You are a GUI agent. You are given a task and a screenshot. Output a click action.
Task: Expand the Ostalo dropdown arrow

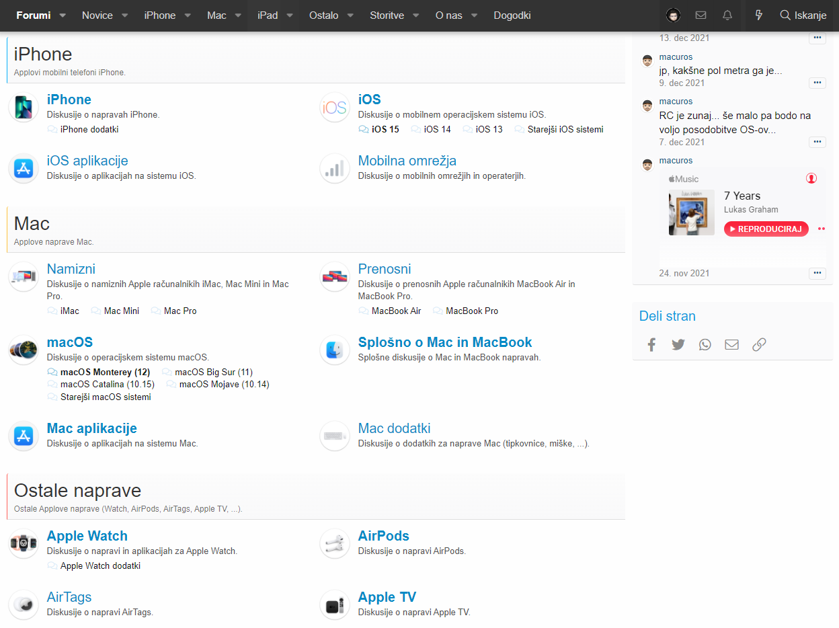point(350,15)
